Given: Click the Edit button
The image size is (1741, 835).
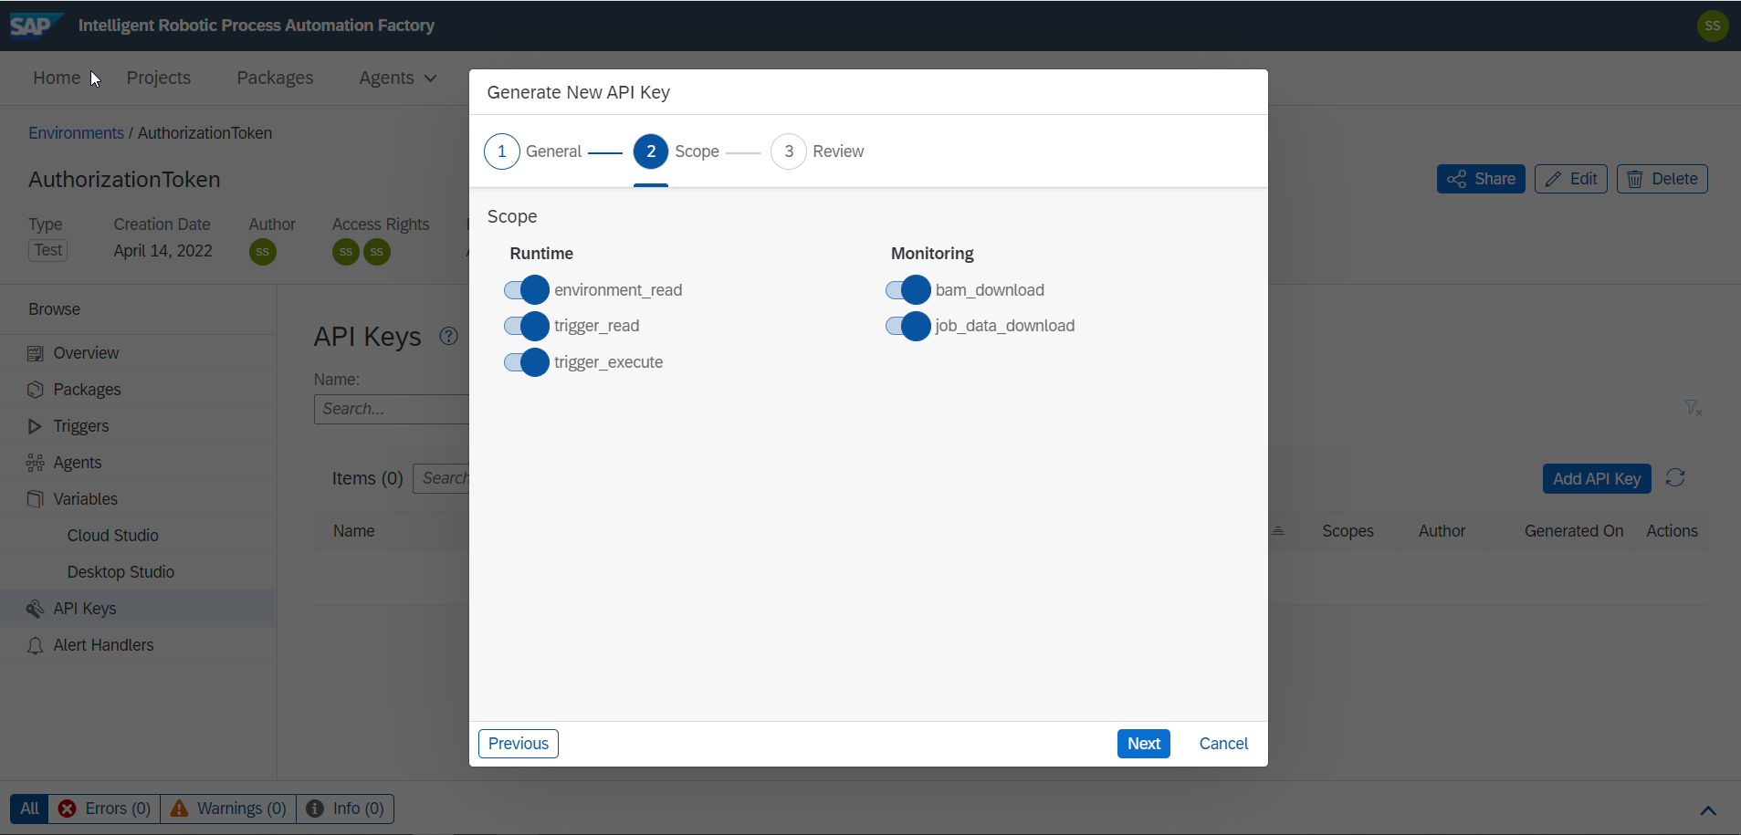Looking at the screenshot, I should tap(1570, 179).
